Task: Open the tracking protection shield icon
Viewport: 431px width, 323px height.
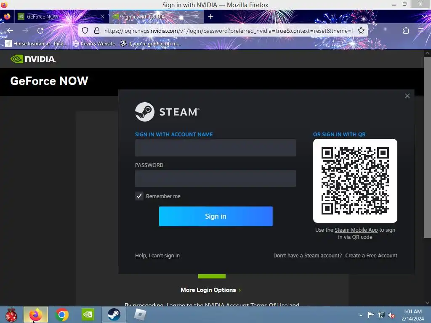Action: click(x=85, y=30)
